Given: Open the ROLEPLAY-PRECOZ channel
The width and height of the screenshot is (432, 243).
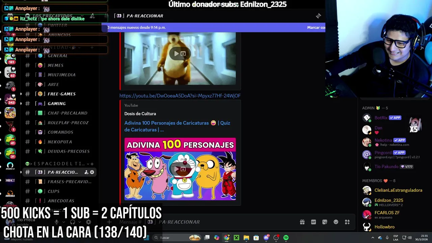Looking at the screenshot, I should 59,123.
